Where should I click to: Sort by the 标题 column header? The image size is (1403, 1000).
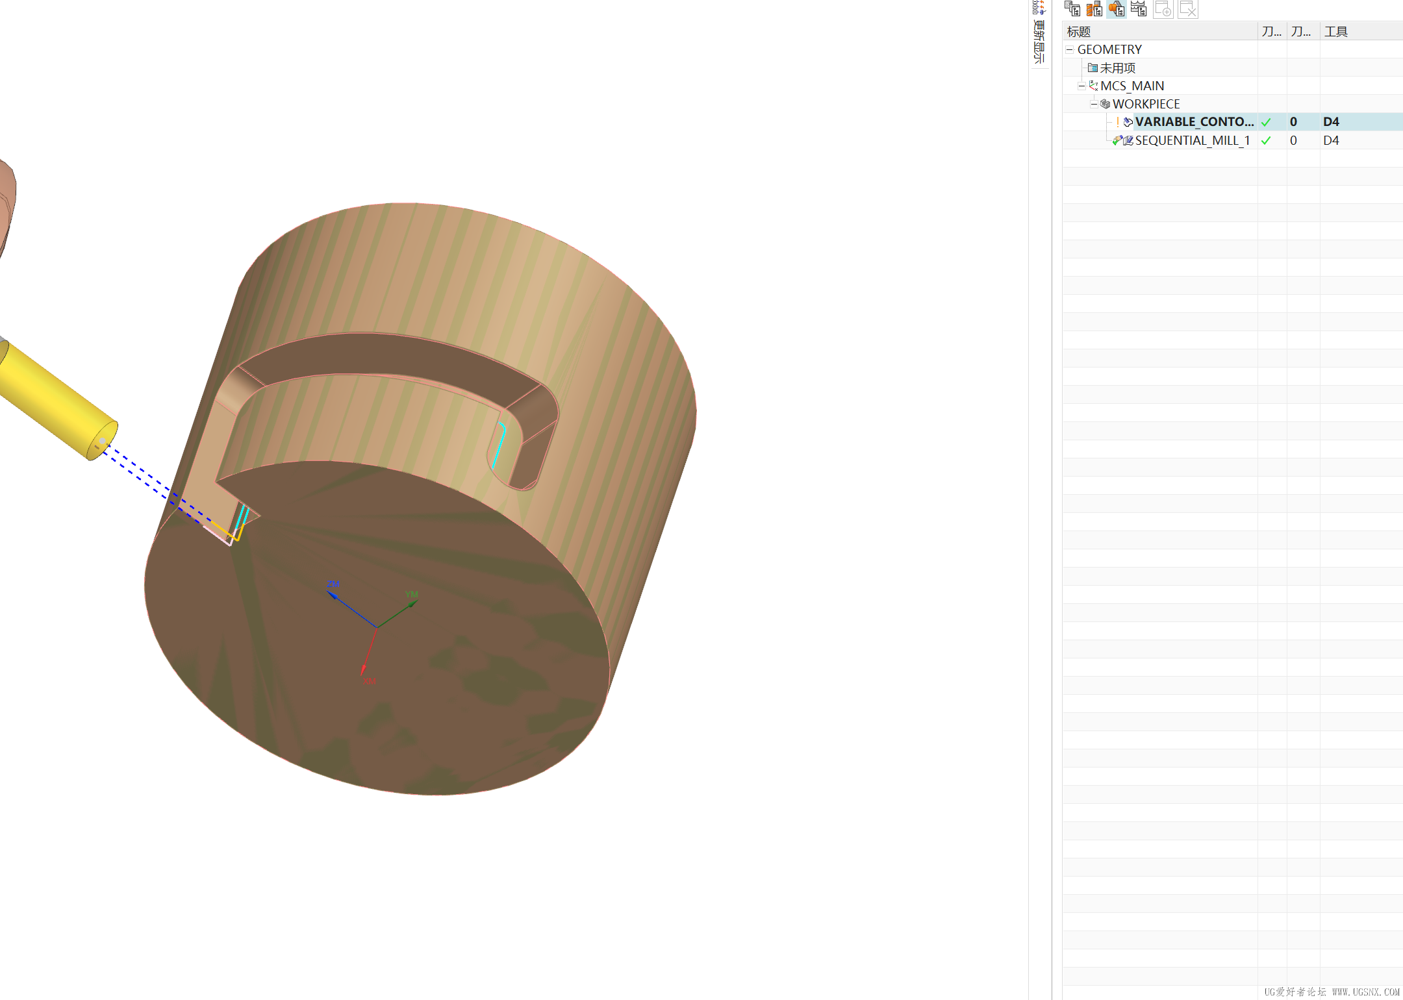(x=1159, y=31)
